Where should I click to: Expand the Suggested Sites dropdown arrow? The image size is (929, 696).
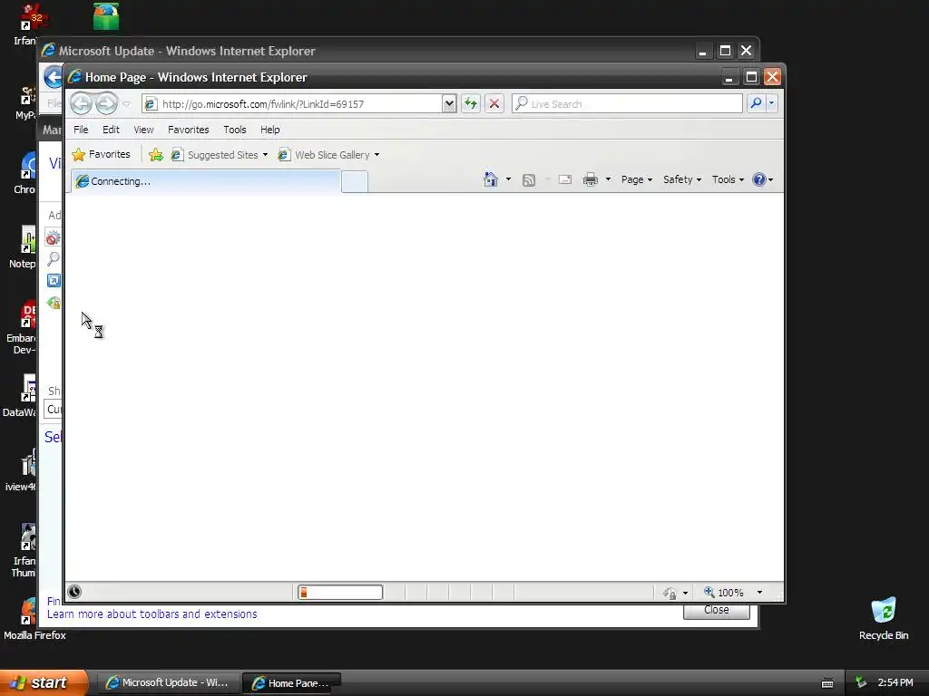(265, 155)
